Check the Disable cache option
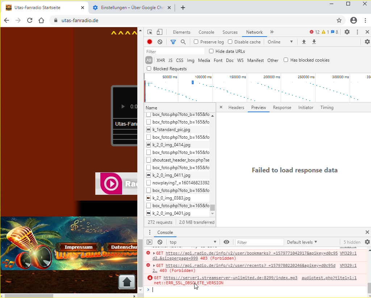The width and height of the screenshot is (371, 298). point(230,42)
